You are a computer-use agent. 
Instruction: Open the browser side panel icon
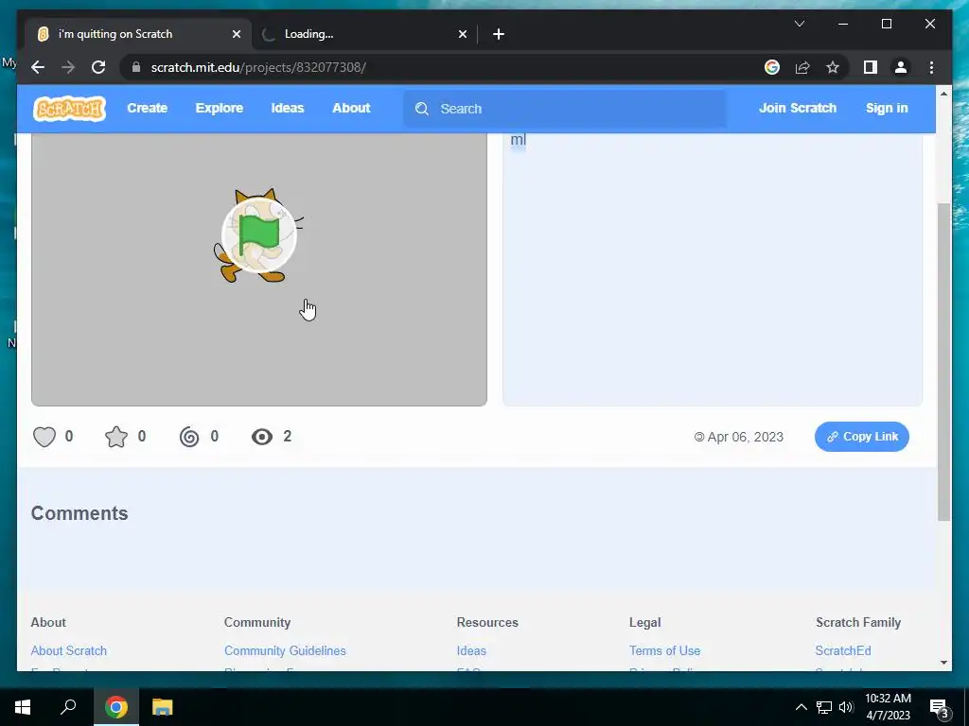pos(871,67)
